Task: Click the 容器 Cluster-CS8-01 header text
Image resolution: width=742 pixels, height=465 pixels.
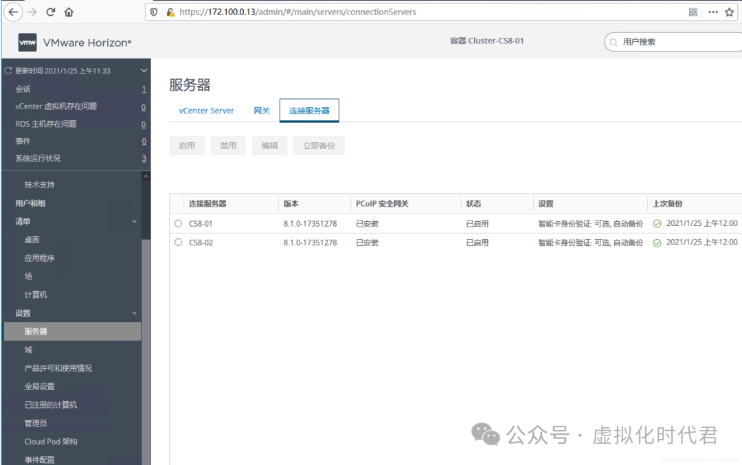Action: click(487, 41)
